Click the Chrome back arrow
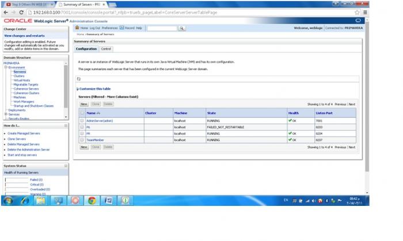Viewport: 403px width, 241px height. point(6,12)
